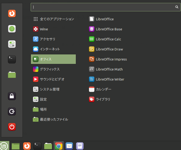Open Files from the taskbar
The image size is (181, 150).
coord(48,146)
